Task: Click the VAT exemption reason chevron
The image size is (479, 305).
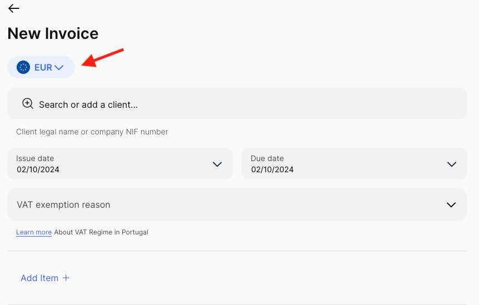Action: [451, 205]
